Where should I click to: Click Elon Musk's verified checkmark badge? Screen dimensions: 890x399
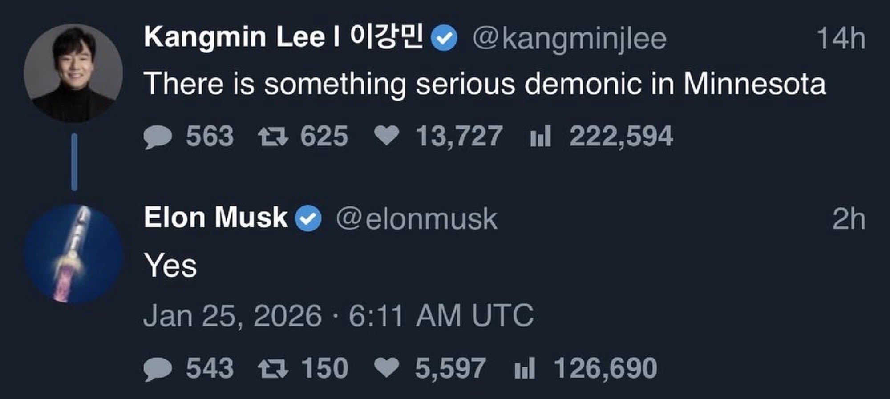click(308, 218)
